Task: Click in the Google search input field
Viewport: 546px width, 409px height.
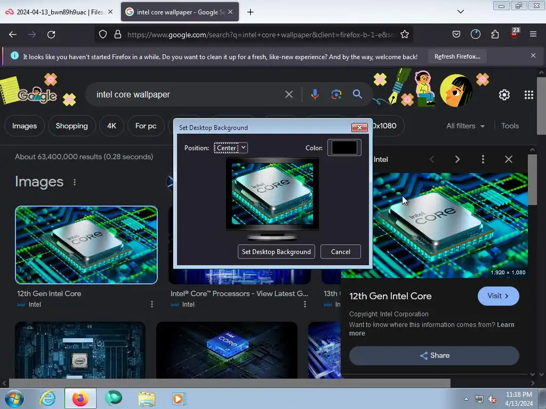Action: coord(188,94)
